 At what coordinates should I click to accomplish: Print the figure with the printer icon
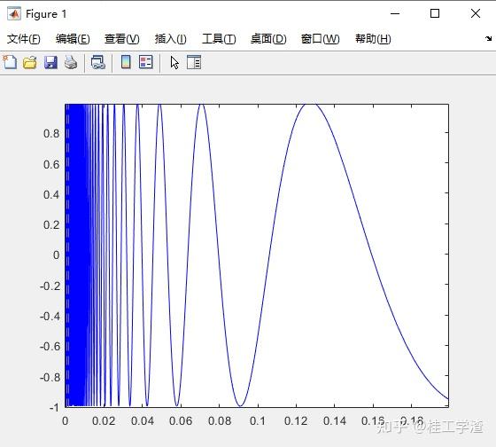coord(71,62)
